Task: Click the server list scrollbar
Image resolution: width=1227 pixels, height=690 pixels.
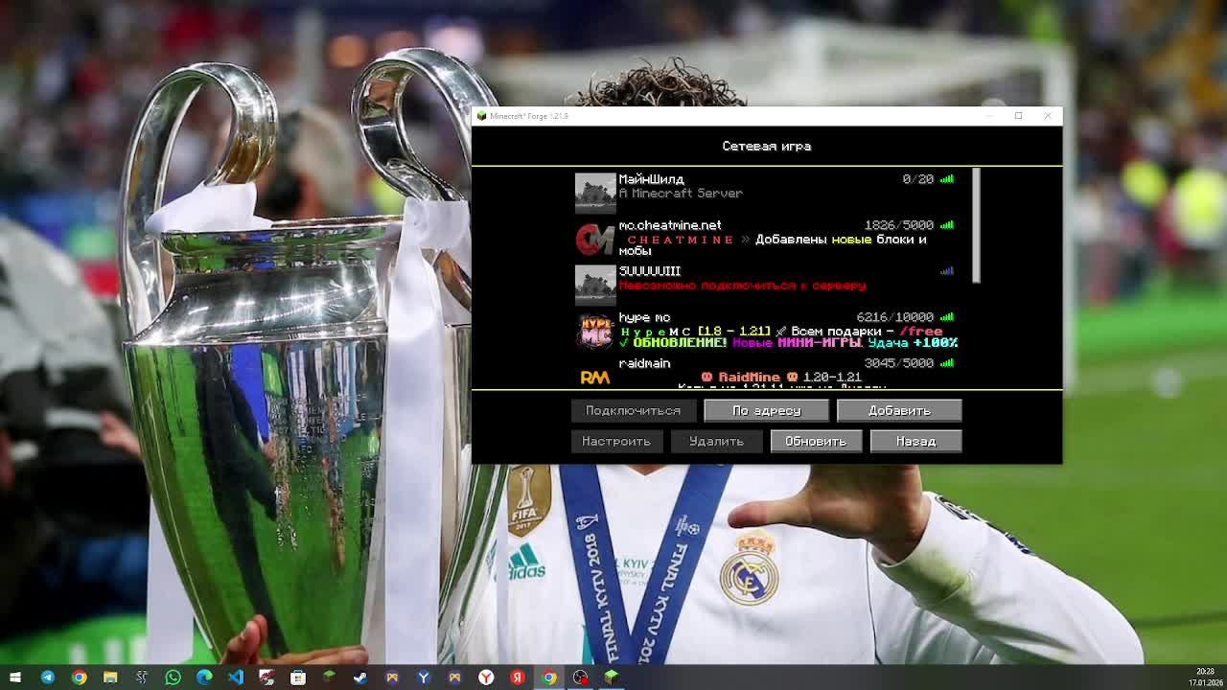Action: click(x=976, y=225)
